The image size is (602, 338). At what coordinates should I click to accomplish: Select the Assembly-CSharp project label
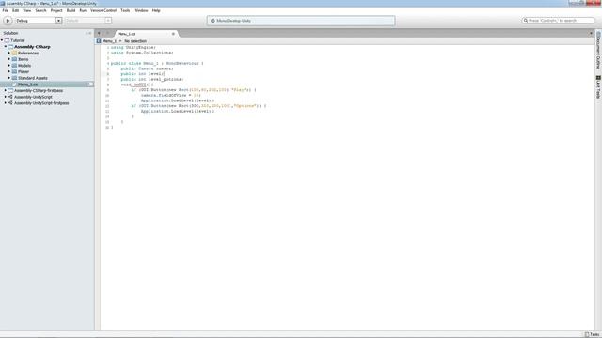[32, 47]
